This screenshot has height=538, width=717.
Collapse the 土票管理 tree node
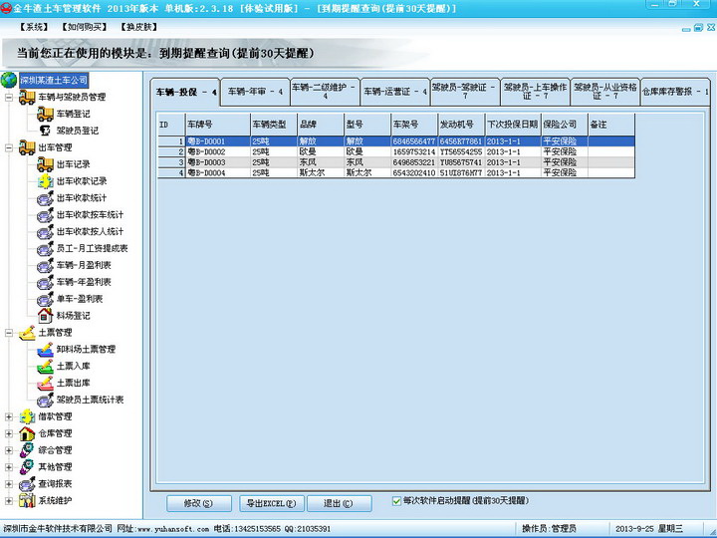pyautogui.click(x=9, y=333)
